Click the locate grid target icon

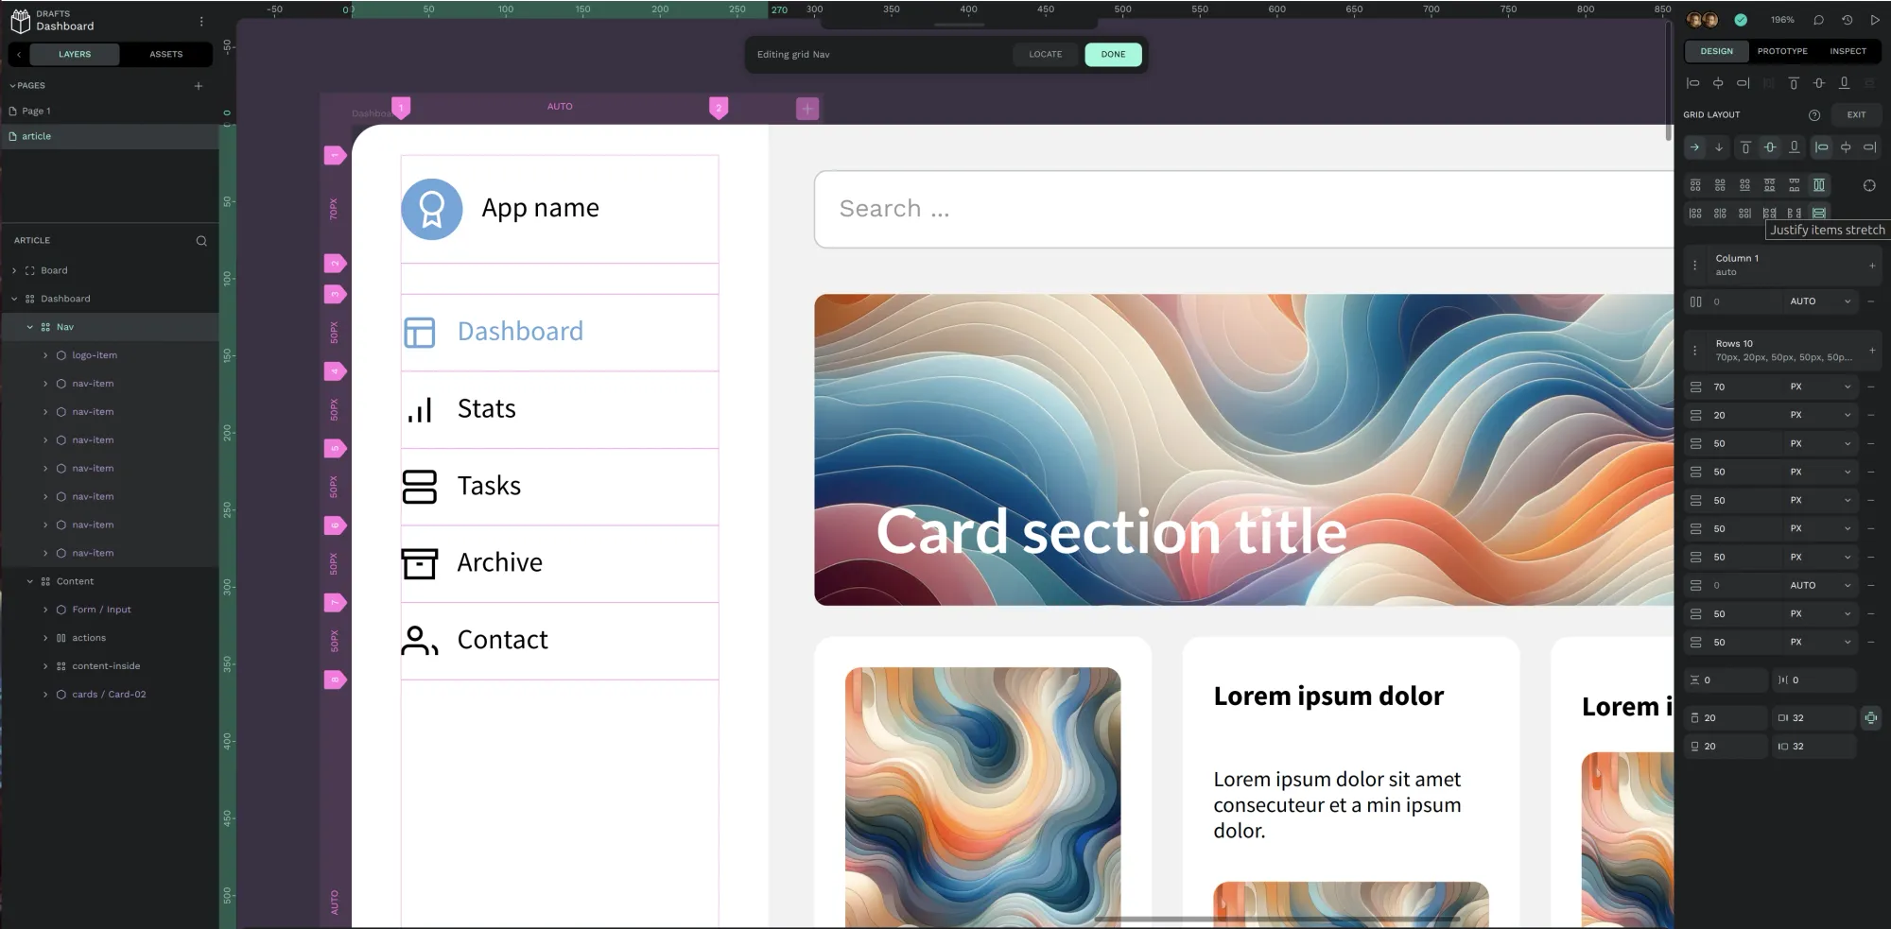pos(1869,185)
